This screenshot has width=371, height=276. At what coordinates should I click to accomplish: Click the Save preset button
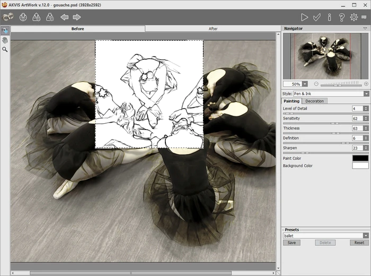(291, 243)
